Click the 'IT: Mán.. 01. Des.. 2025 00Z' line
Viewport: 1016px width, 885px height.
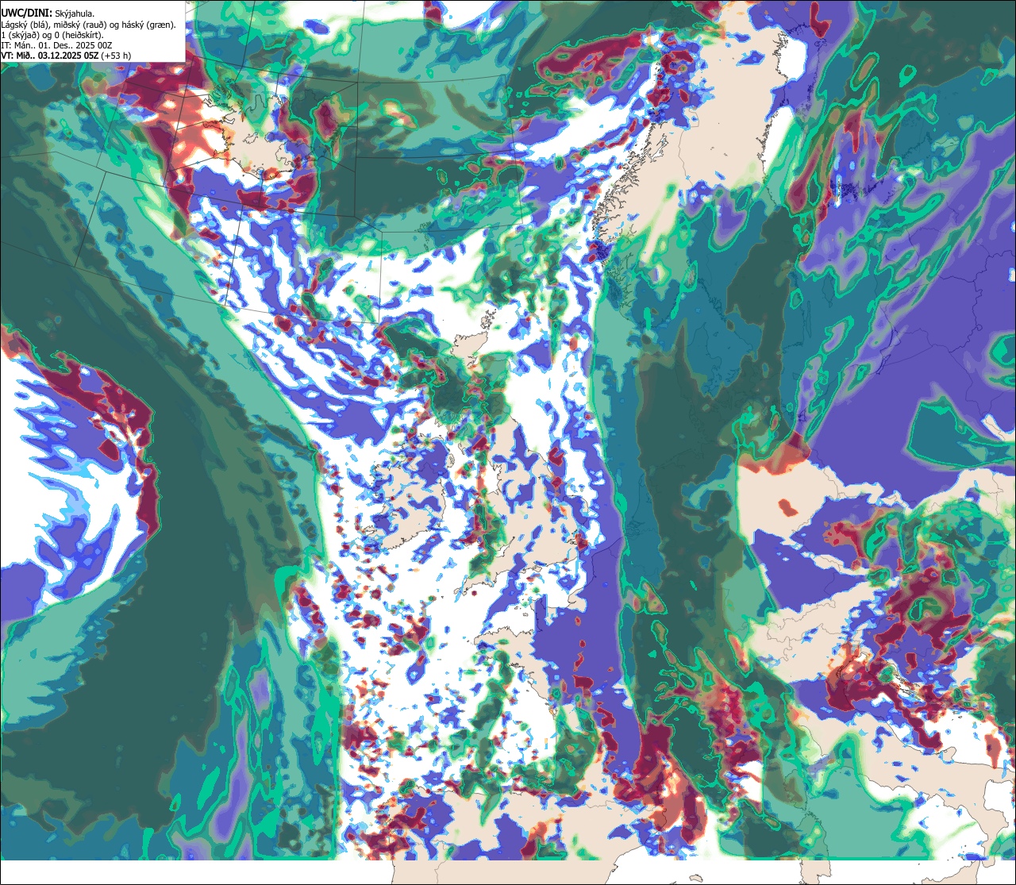click(x=56, y=45)
